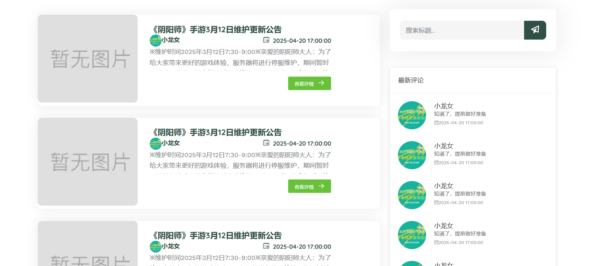Screen dimensions: 591x266
Task: Click the first comment's text 知道了，提前做好准备
Action: [x=460, y=114]
